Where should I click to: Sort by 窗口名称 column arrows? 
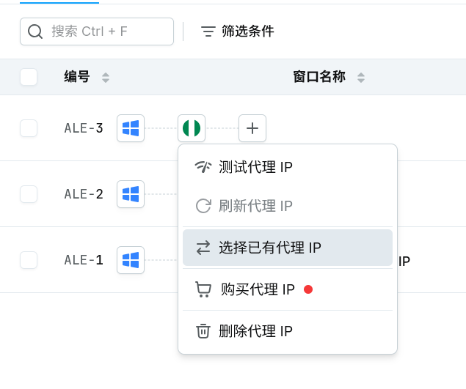point(361,78)
